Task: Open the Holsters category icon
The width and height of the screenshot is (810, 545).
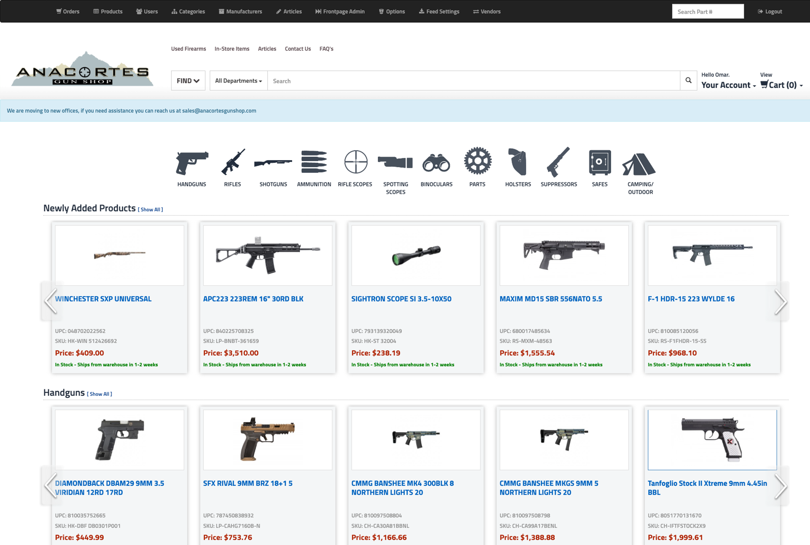Action: (518, 162)
